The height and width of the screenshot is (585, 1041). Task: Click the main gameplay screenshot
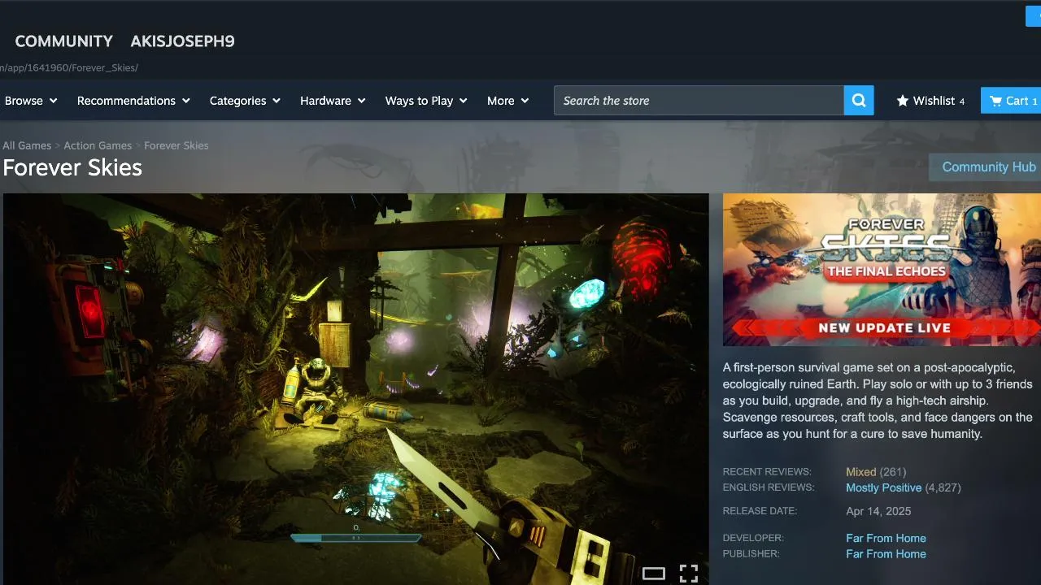(x=356, y=389)
